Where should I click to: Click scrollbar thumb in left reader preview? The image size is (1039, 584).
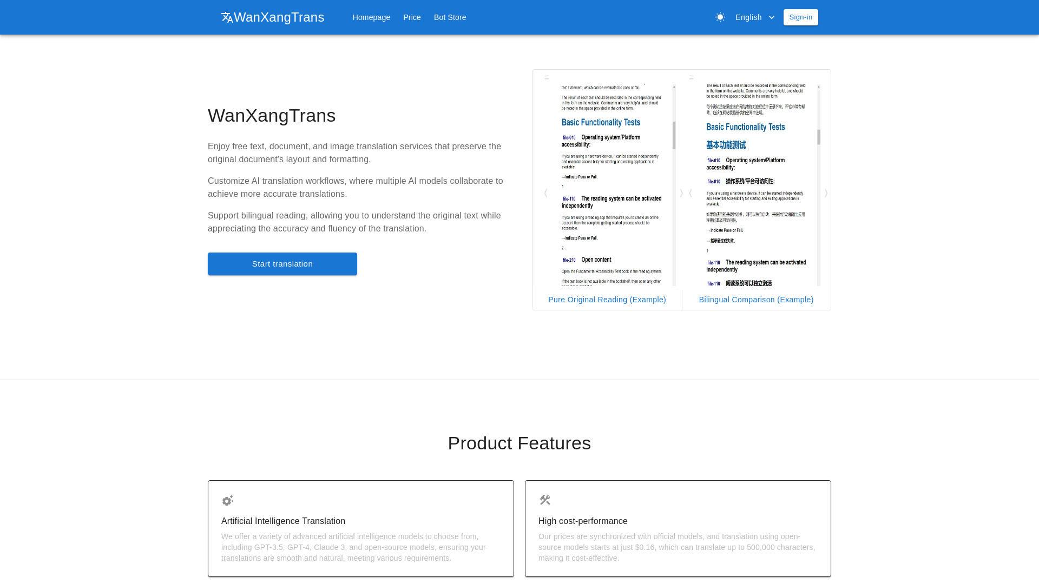tap(674, 135)
